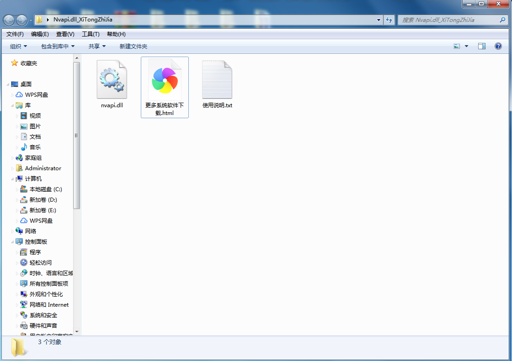Click the Forward navigation arrow
512x361 pixels.
tap(22, 20)
